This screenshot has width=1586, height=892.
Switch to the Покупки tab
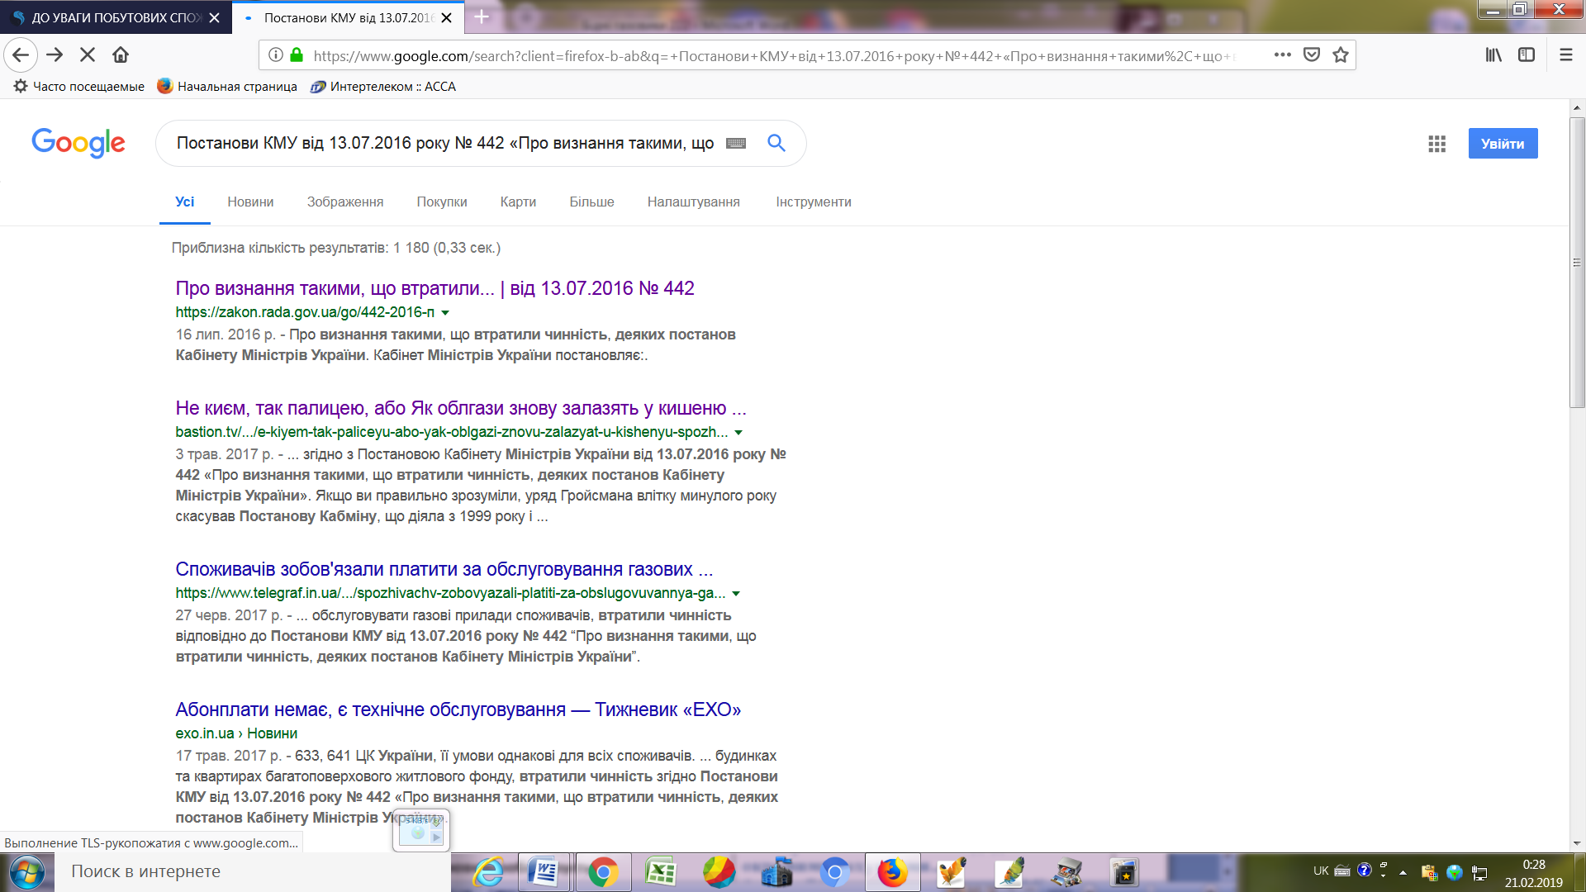(x=442, y=202)
